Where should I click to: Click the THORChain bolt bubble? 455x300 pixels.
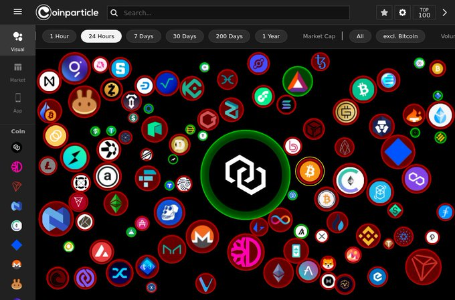75,157
